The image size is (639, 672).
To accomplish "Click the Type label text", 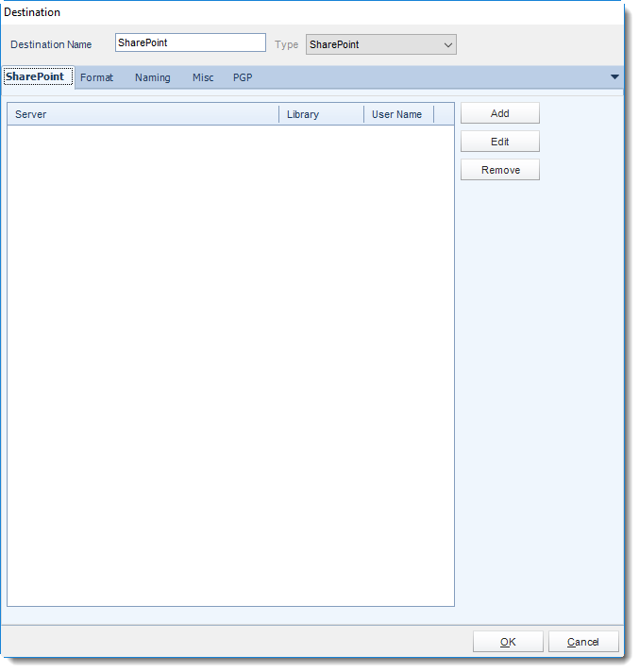I will pos(286,44).
